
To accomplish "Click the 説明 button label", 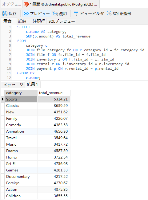I will pos(62,14).
